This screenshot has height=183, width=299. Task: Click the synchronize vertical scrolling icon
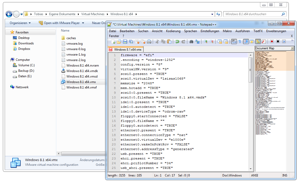[220, 42]
